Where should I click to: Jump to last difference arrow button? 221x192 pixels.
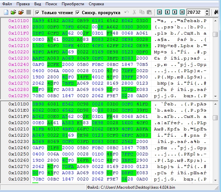[182, 13]
